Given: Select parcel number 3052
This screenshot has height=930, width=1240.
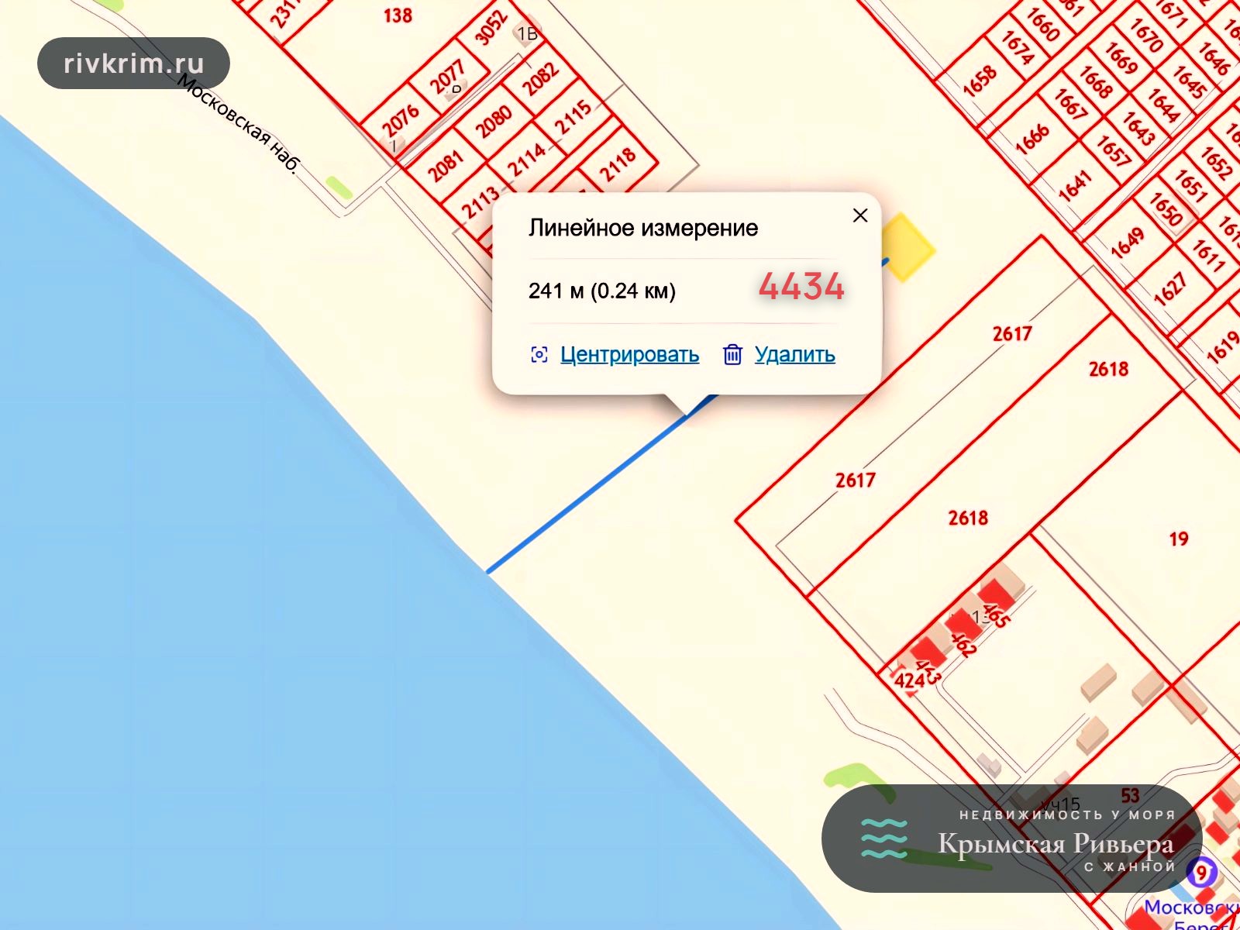Looking at the screenshot, I should coord(491,27).
